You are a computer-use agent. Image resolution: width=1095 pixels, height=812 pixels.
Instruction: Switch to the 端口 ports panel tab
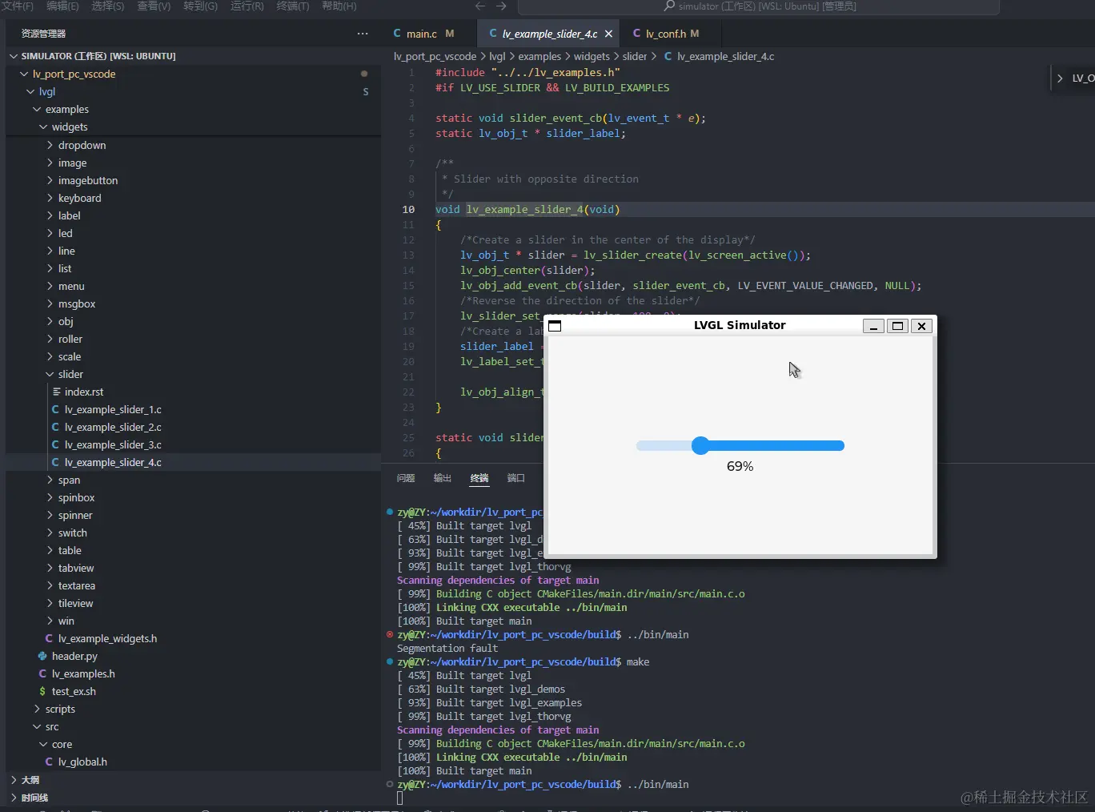click(516, 478)
